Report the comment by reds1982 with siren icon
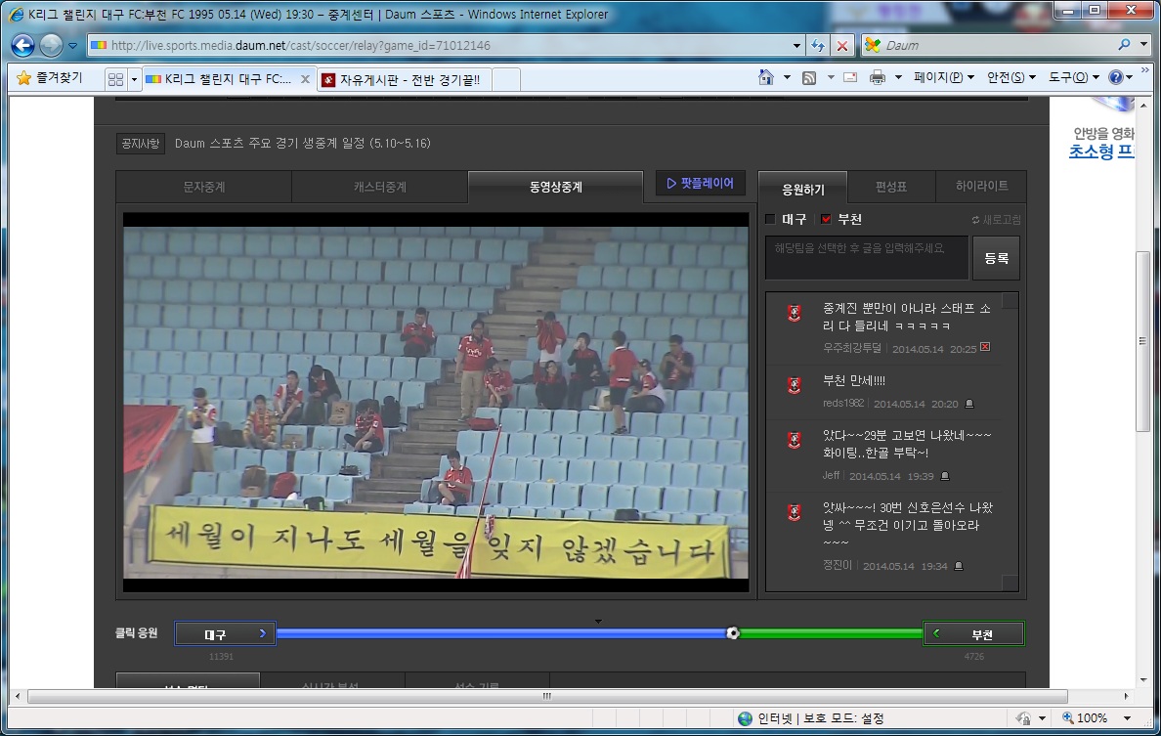This screenshot has width=1161, height=736. tap(968, 404)
